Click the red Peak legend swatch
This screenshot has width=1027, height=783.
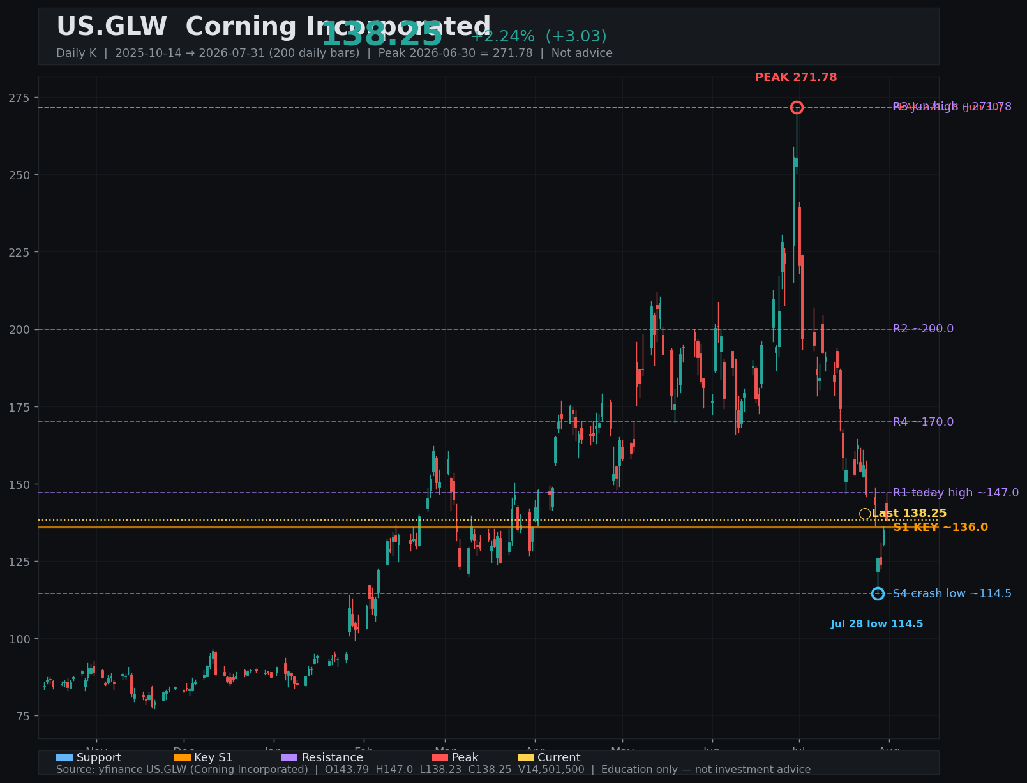pos(440,758)
